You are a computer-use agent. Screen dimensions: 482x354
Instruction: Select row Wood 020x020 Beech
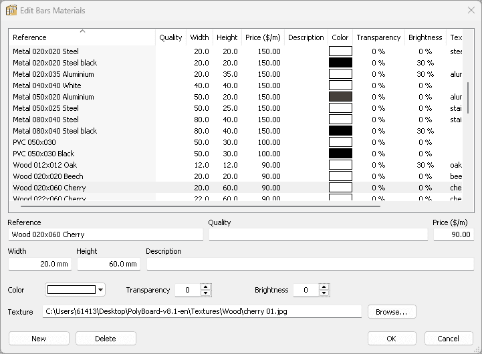point(237,176)
